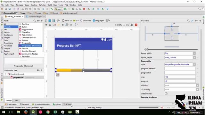This screenshot has height=115, width=205.
Task: Click the red error warning icon
Action: 136,25
